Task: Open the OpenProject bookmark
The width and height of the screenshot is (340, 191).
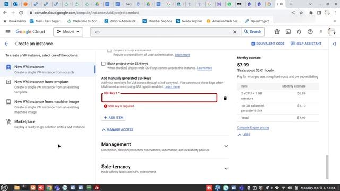Action: pyautogui.click(x=257, y=21)
